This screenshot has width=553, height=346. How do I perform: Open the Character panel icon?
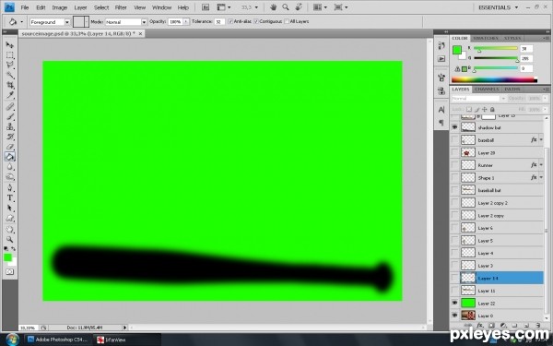[x=441, y=110]
